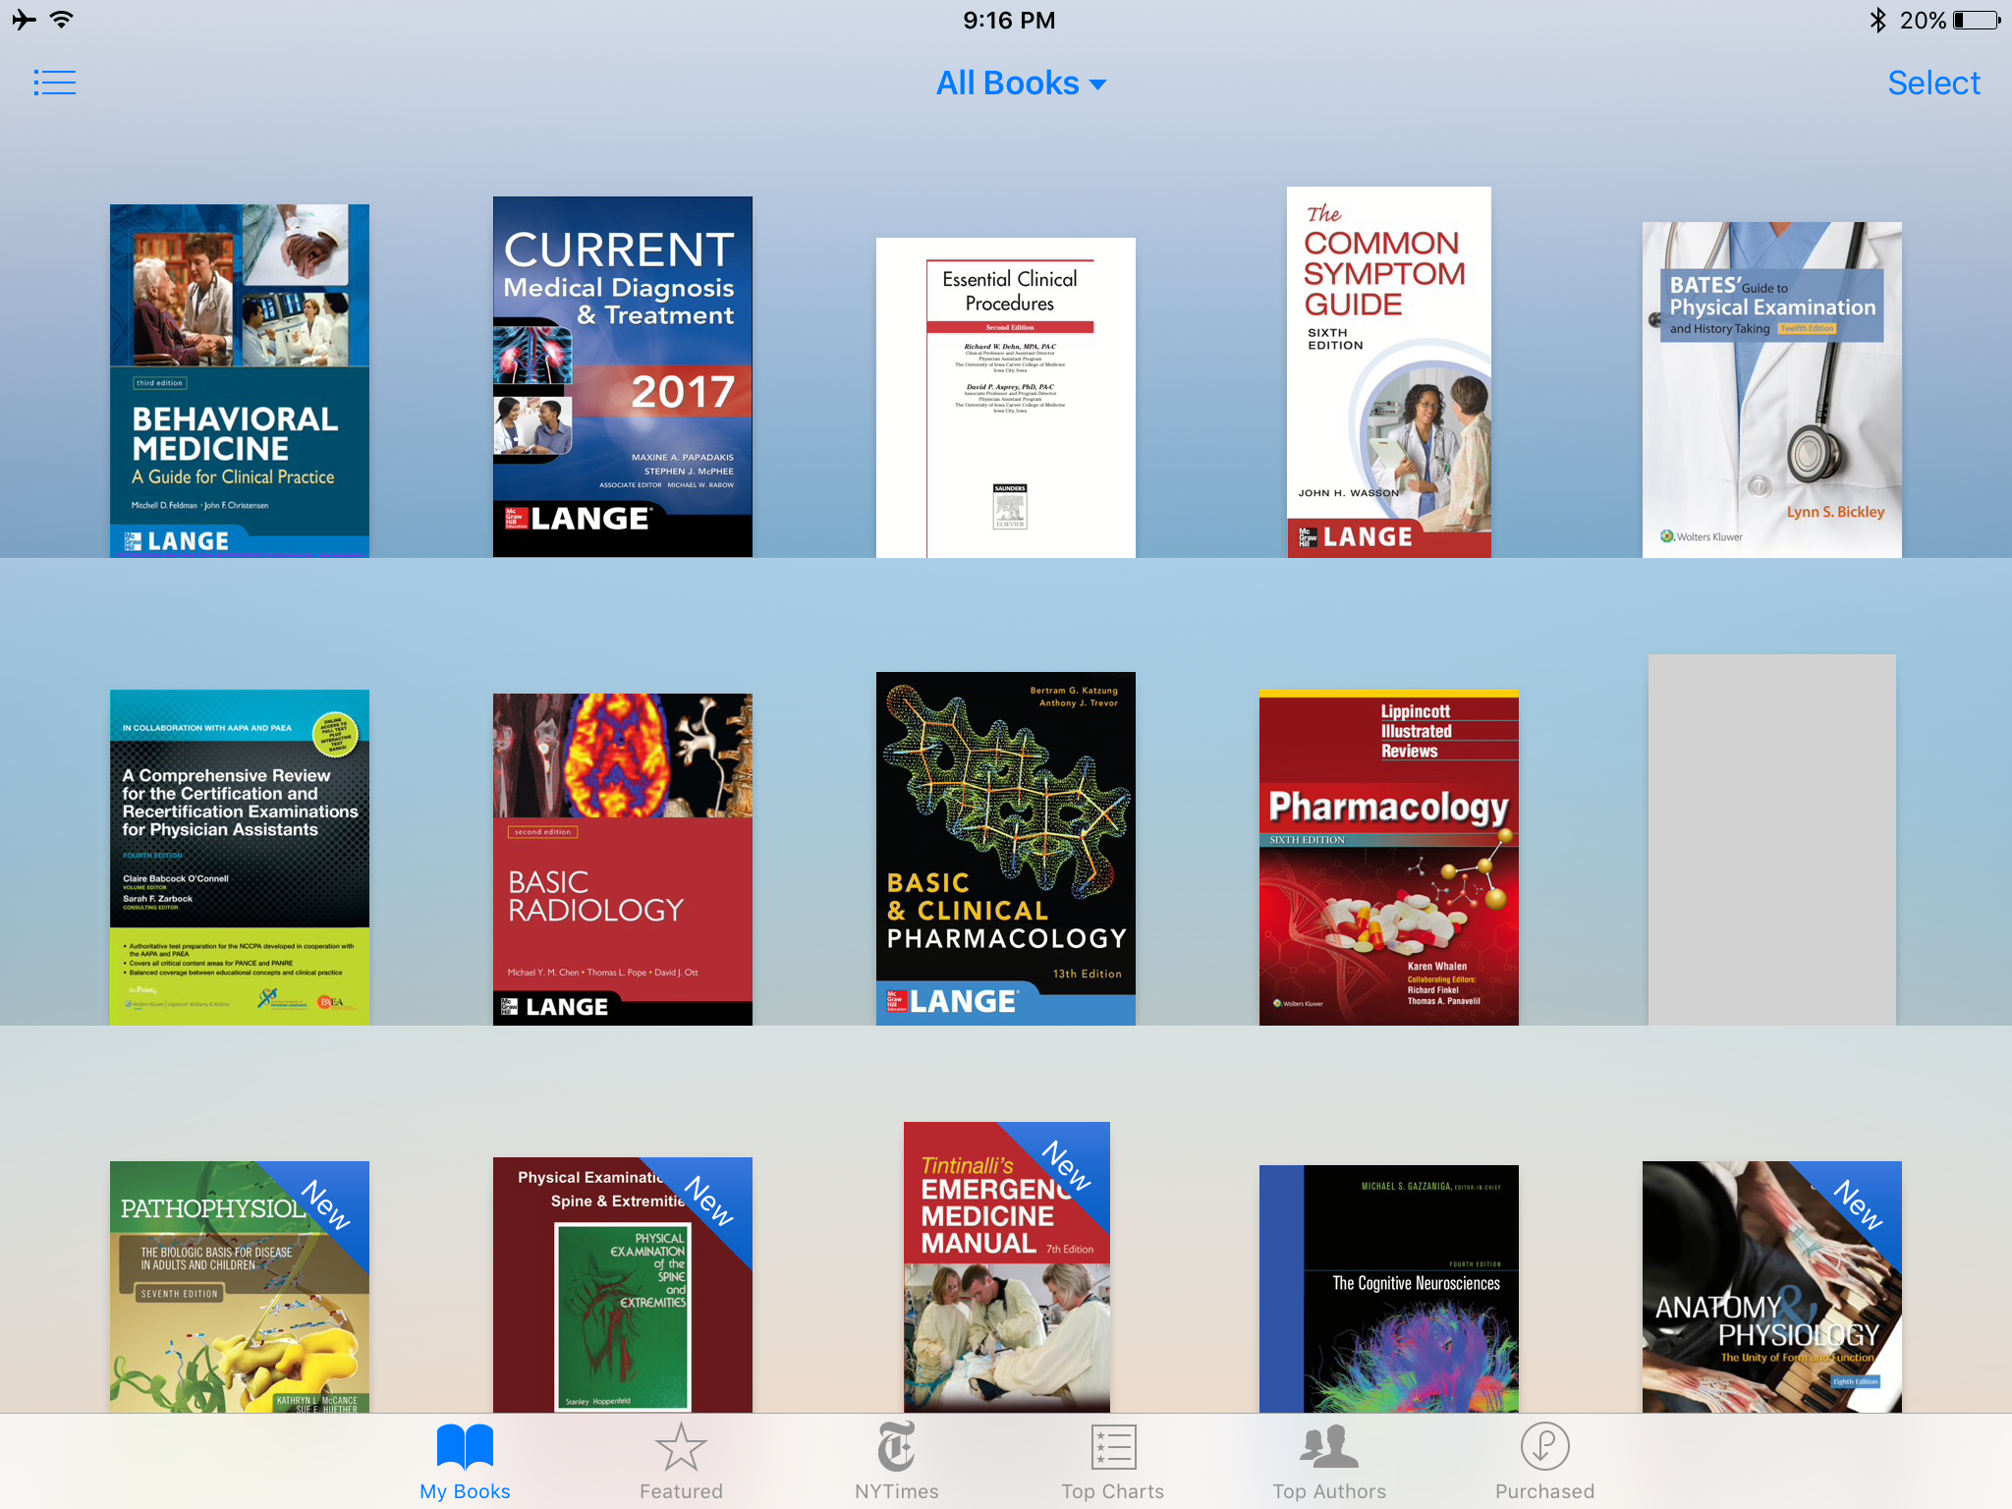Screen dimensions: 2012x1509
Task: Open the Top Authors tab
Action: coord(1329,1461)
